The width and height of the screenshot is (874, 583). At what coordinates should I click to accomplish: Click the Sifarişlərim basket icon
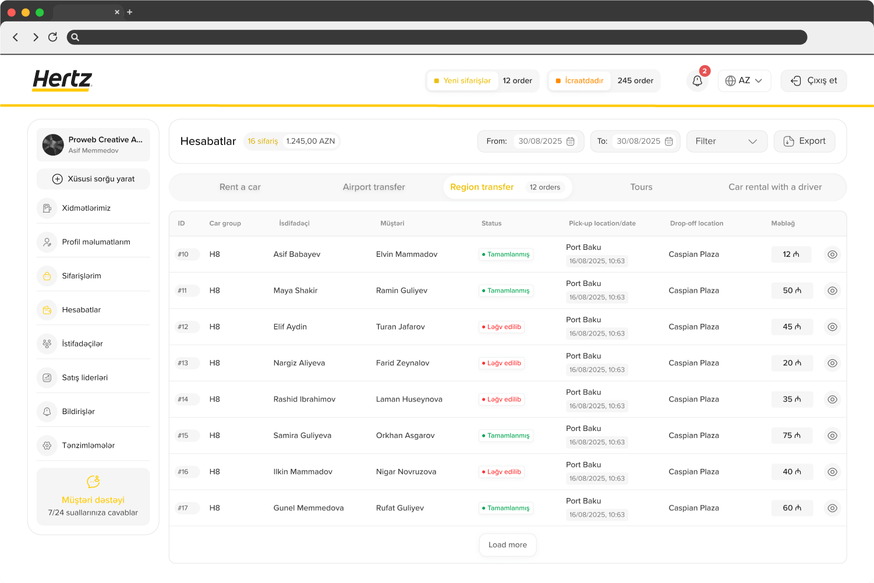pos(47,276)
